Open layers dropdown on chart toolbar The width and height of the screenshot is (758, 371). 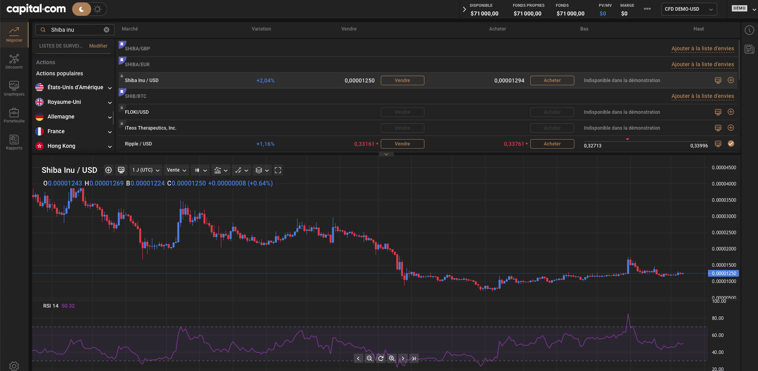263,170
